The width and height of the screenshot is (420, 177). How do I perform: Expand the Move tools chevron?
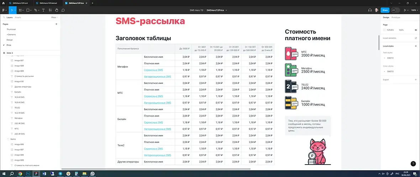[x=15, y=10]
